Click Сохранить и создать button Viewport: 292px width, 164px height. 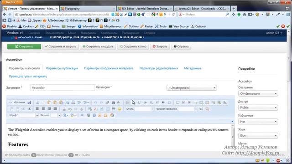[98, 46]
